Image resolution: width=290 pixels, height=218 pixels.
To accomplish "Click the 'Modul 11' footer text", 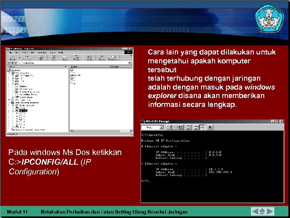I will (x=17, y=212).
